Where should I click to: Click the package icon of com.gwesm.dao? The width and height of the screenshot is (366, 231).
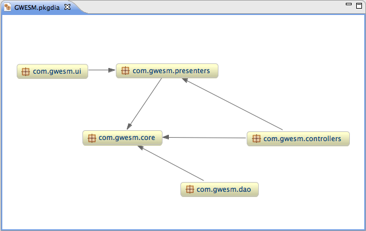190,189
